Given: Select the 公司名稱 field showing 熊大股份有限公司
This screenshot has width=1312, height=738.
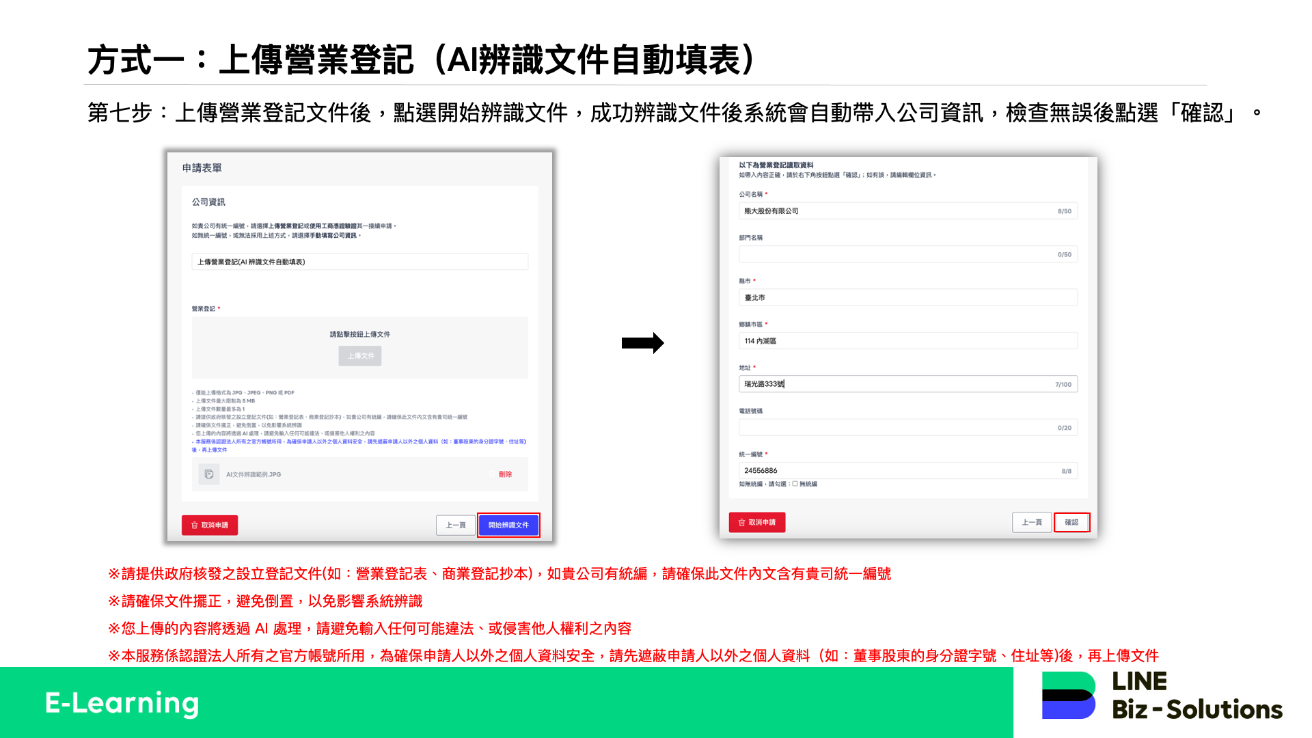Looking at the screenshot, I should click(x=907, y=210).
